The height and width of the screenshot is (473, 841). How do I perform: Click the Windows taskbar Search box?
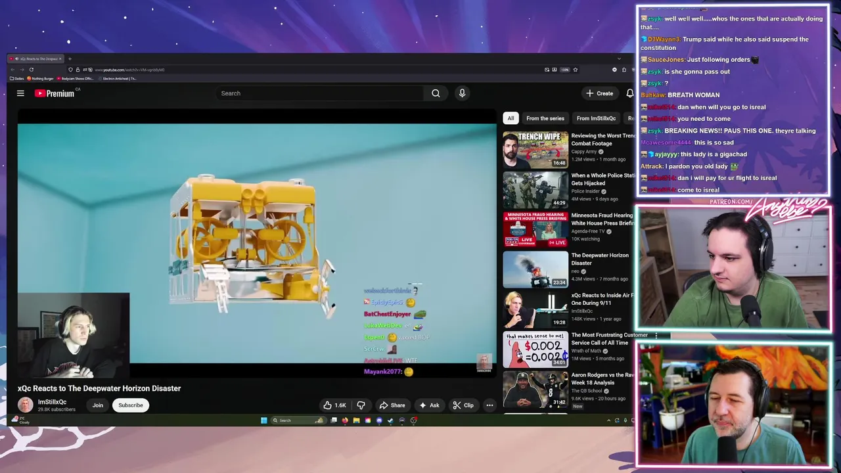[299, 420]
